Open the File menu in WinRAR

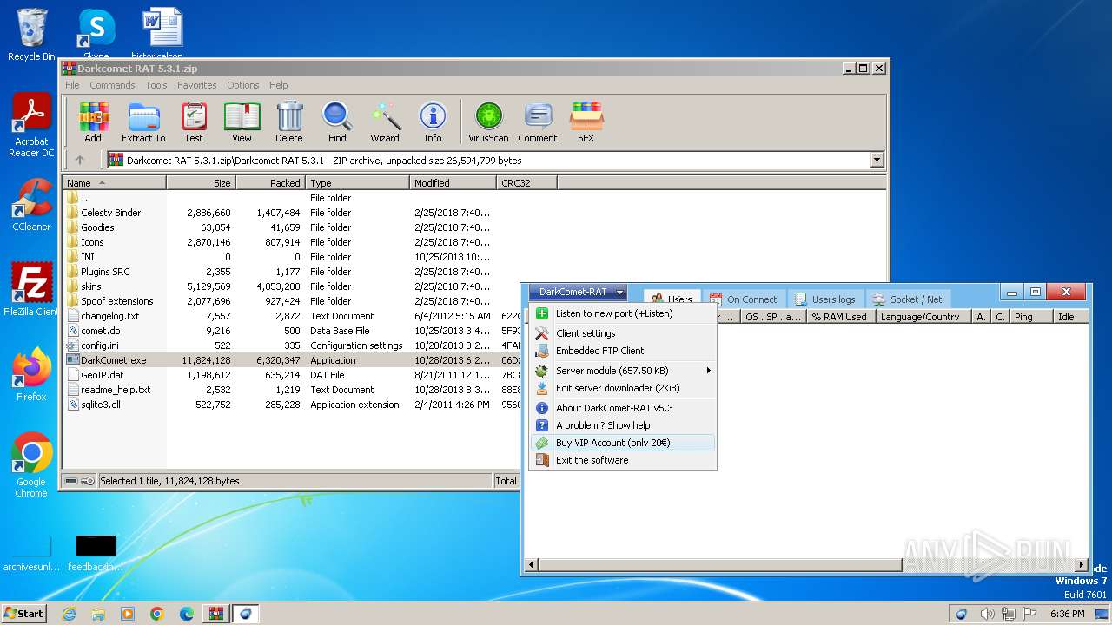pyautogui.click(x=72, y=85)
